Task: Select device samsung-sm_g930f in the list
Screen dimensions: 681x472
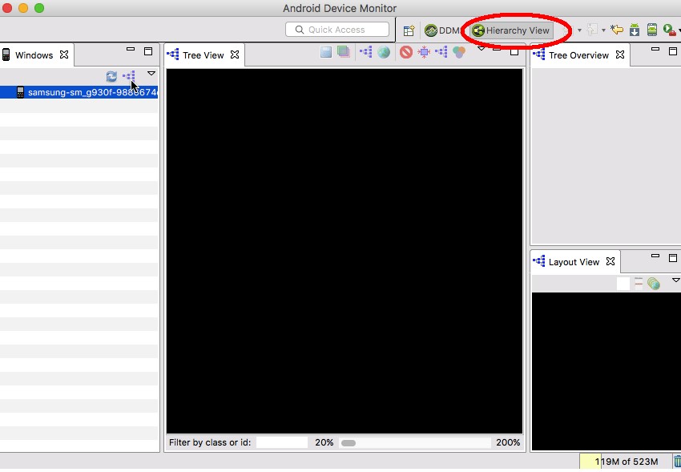Action: click(79, 92)
